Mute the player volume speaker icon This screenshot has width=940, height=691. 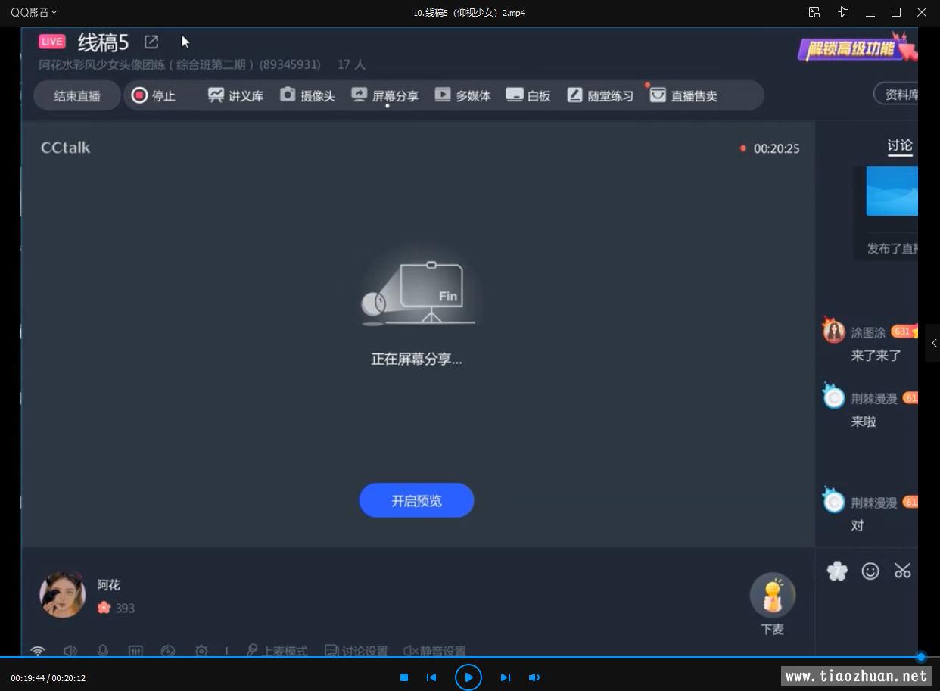(x=534, y=677)
